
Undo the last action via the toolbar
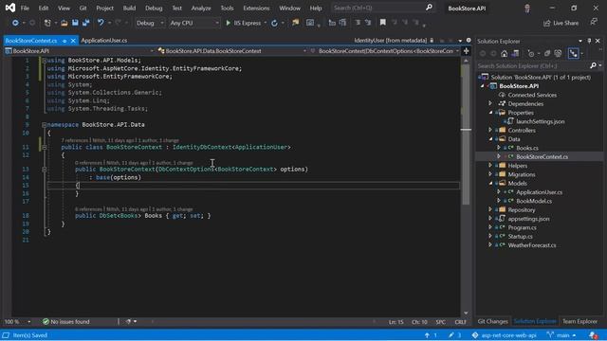pyautogui.click(x=101, y=23)
